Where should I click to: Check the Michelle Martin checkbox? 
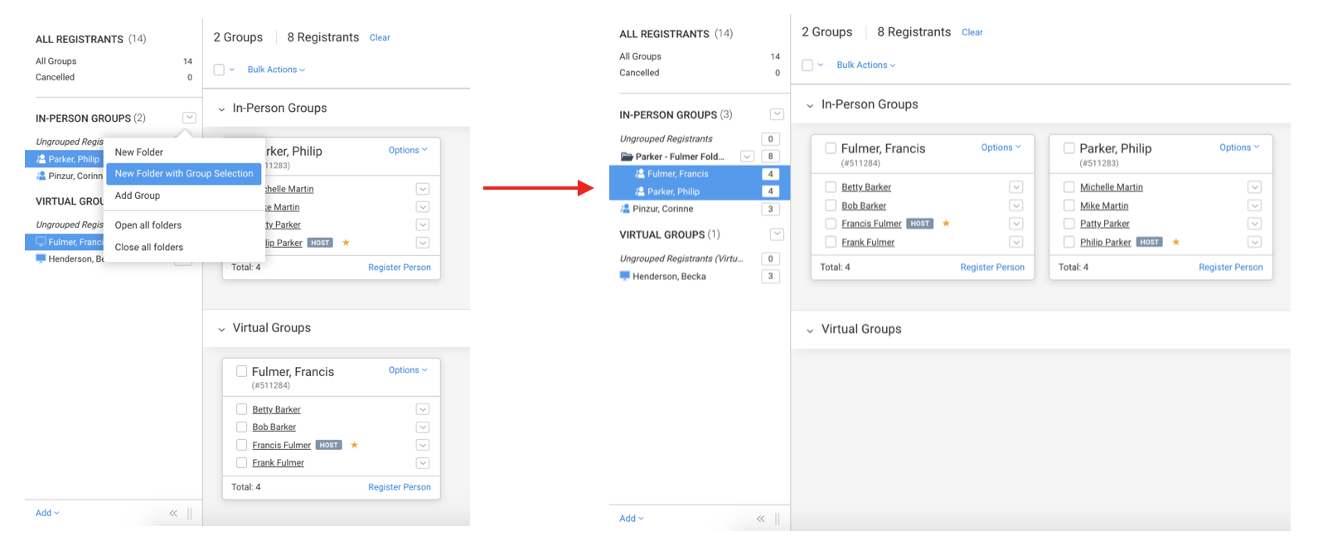click(1069, 187)
